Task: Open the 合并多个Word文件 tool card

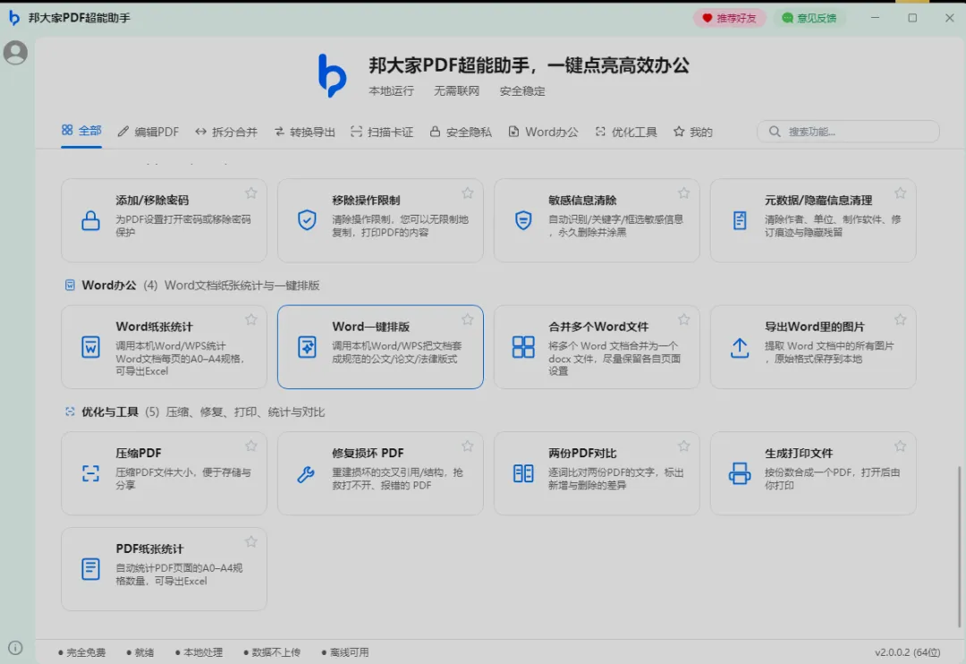Action: pos(597,347)
